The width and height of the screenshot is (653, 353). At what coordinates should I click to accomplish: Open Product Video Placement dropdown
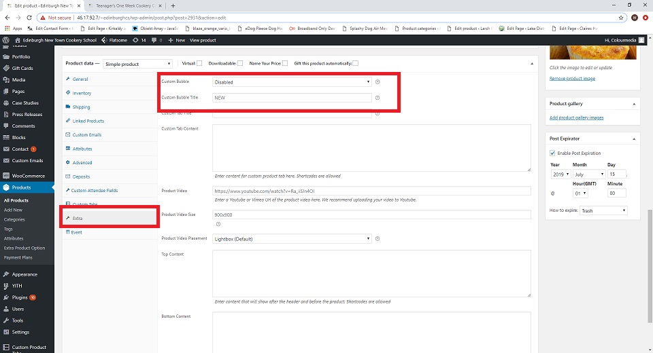click(292, 238)
